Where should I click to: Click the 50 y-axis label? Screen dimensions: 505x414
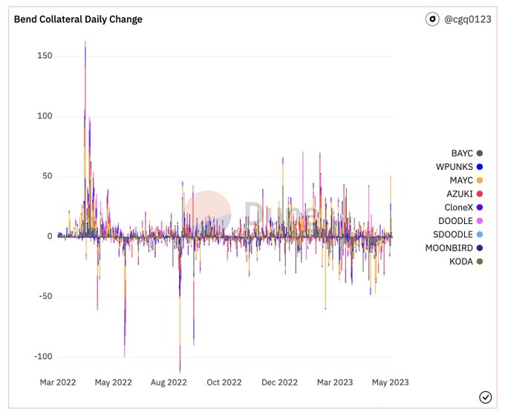(x=48, y=177)
